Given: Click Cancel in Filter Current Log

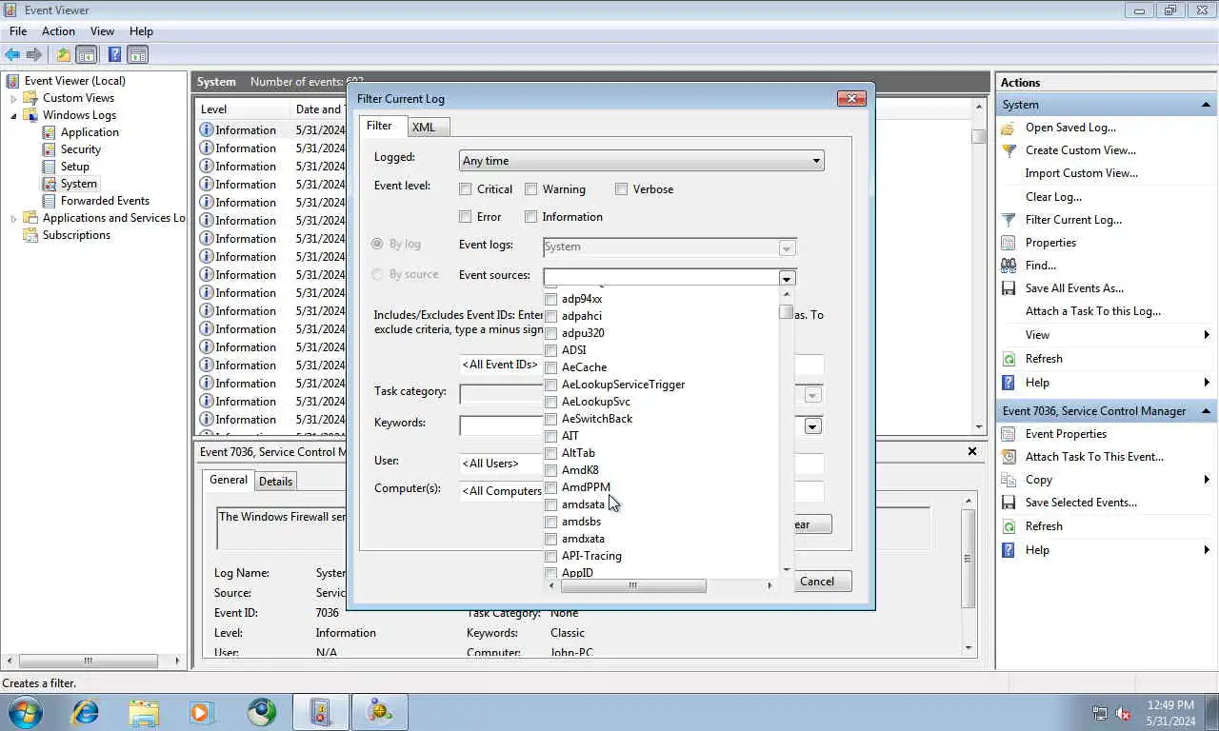Looking at the screenshot, I should pos(817,582).
